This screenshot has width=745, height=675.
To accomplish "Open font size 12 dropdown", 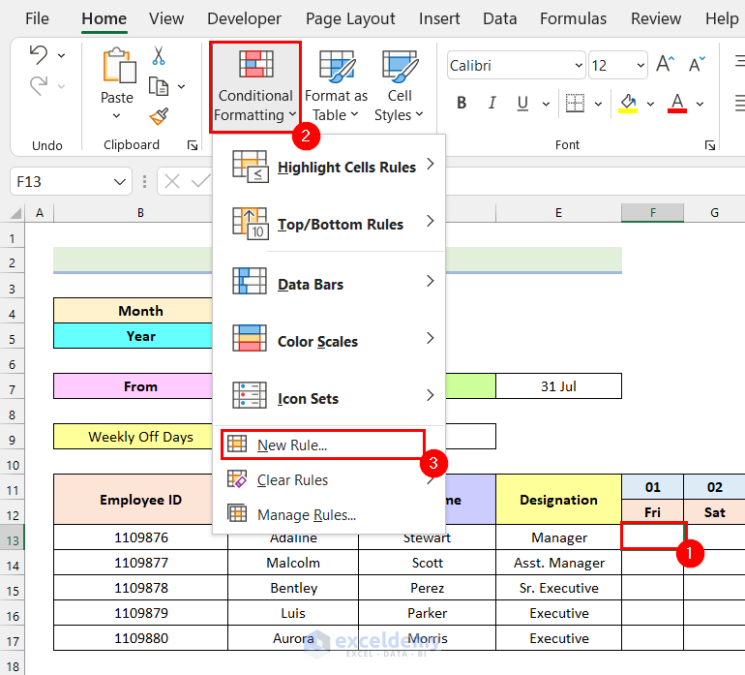I will point(641,65).
